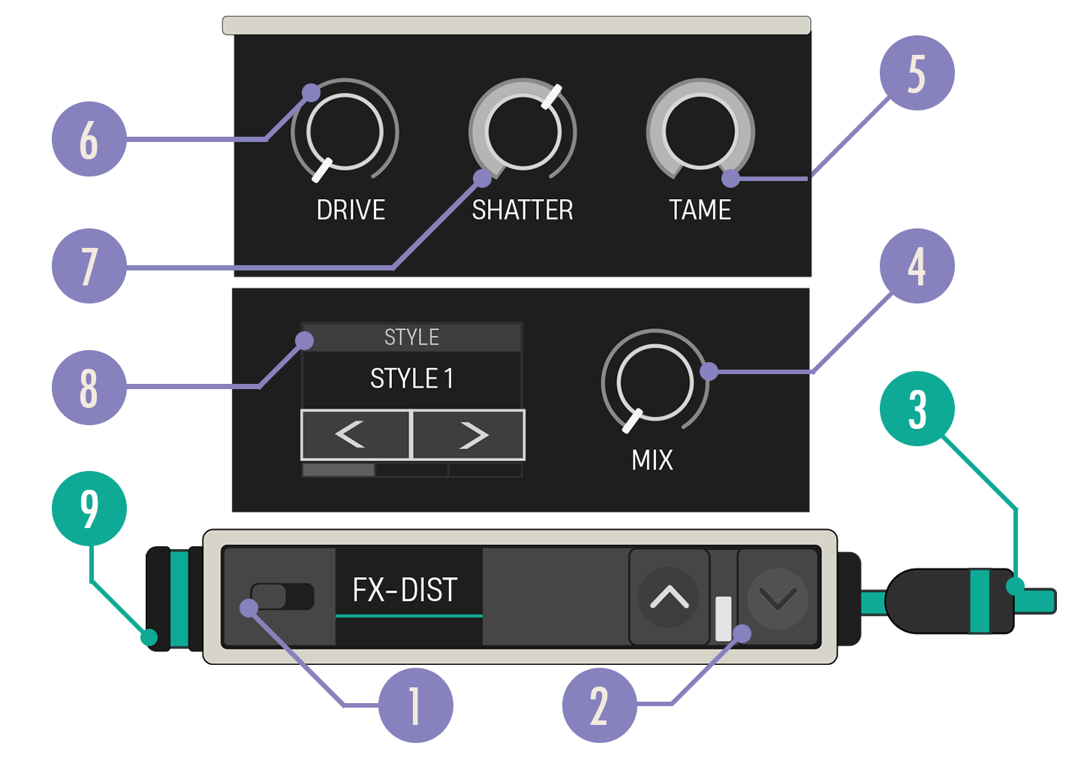Image resolution: width=1072 pixels, height=776 pixels.
Task: Turn the DRIVE knob
Action: click(345, 132)
